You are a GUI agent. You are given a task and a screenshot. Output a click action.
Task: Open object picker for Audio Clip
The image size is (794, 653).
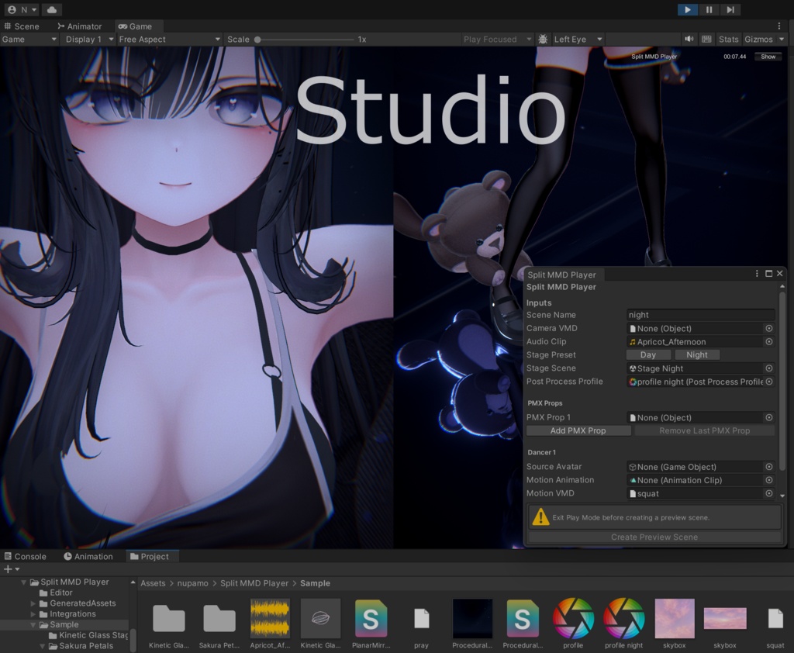click(x=768, y=341)
